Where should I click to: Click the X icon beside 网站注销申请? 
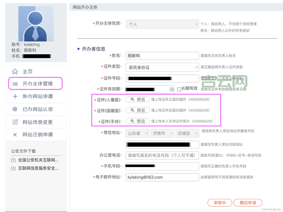pos(15,134)
